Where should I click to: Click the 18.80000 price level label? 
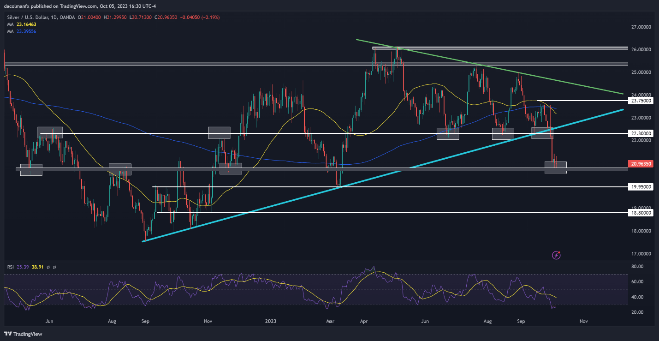[641, 213]
